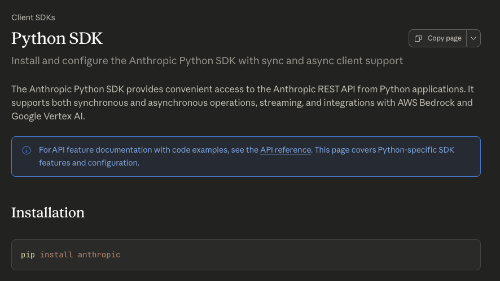Viewport: 500px width, 281px height.
Task: Expand the Copy page options chevron
Action: pos(473,38)
